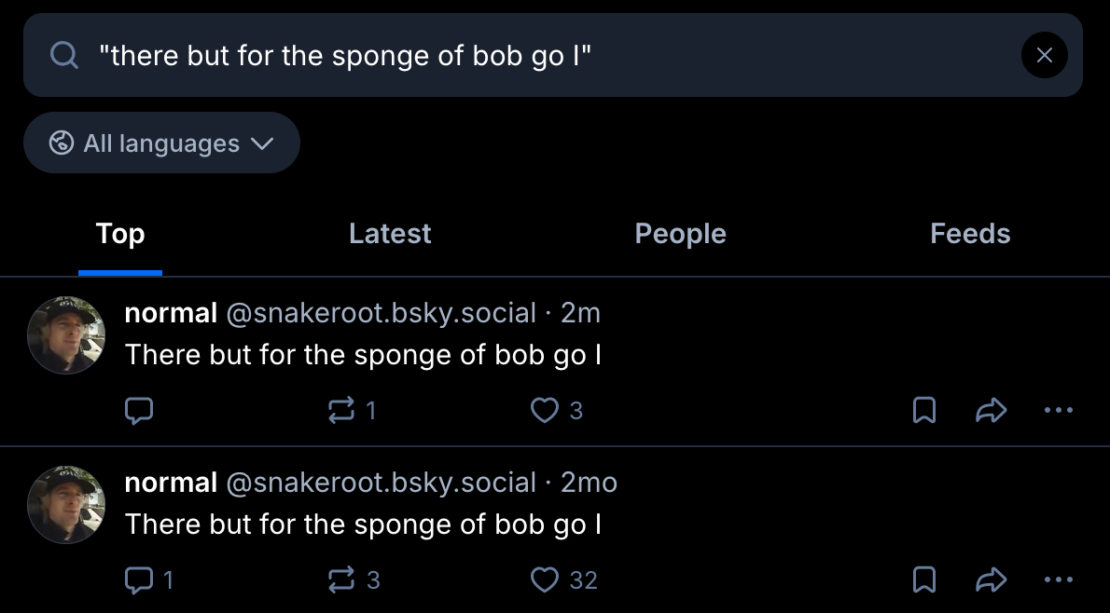
Task: Bookmark the 2mo-old post
Action: pyautogui.click(x=923, y=580)
